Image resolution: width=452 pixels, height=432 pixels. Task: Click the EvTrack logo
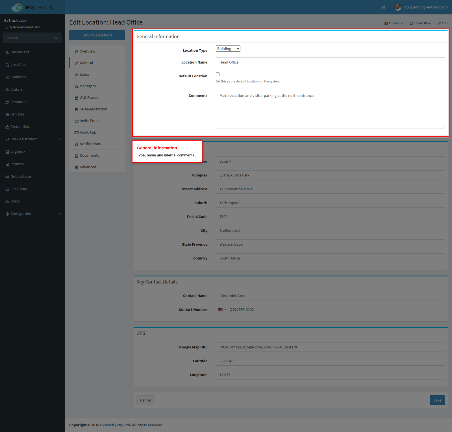tap(32, 7)
